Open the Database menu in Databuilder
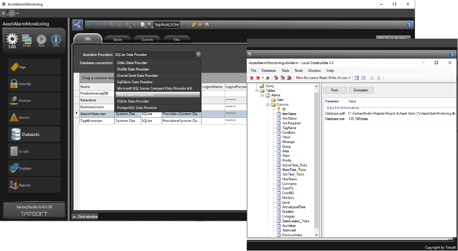The height and width of the screenshot is (251, 458). click(x=269, y=70)
